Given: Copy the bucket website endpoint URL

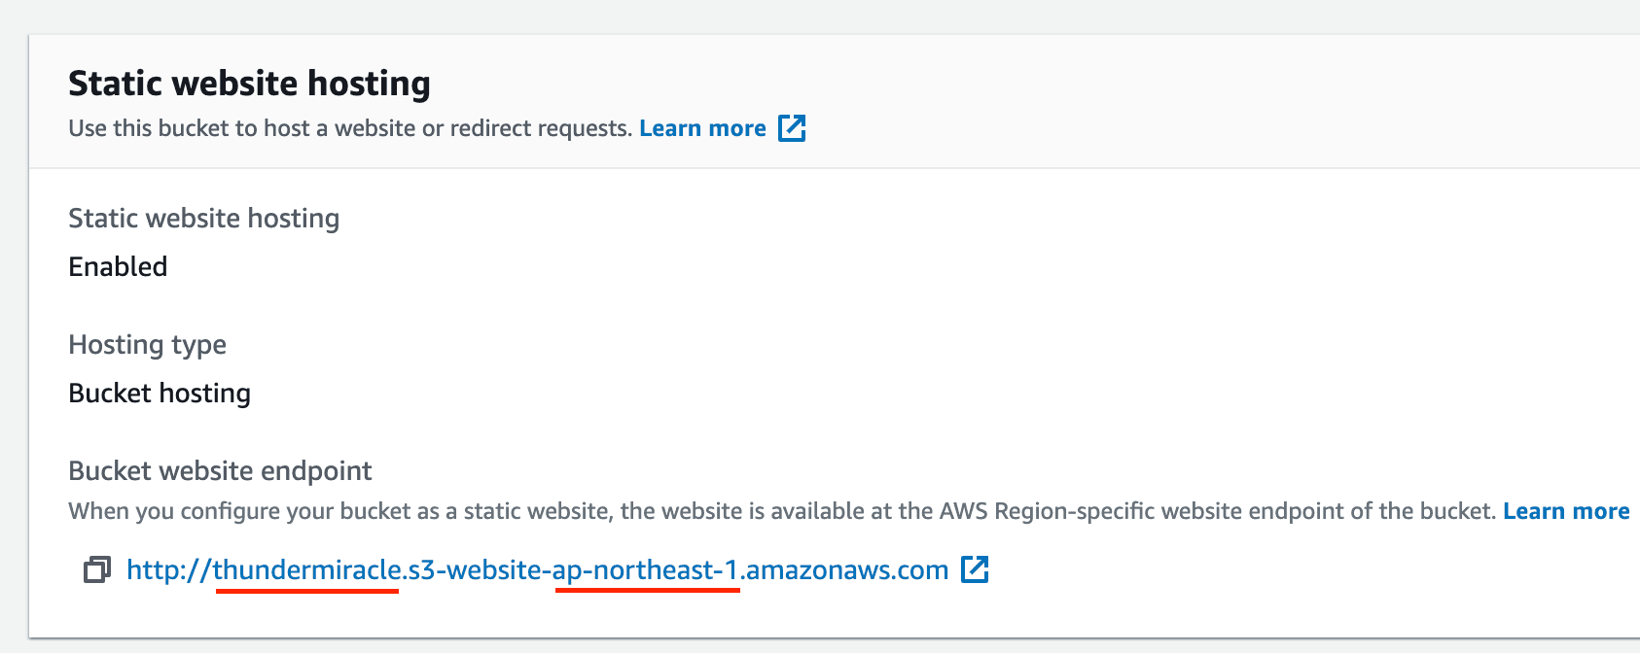Looking at the screenshot, I should pyautogui.click(x=96, y=570).
